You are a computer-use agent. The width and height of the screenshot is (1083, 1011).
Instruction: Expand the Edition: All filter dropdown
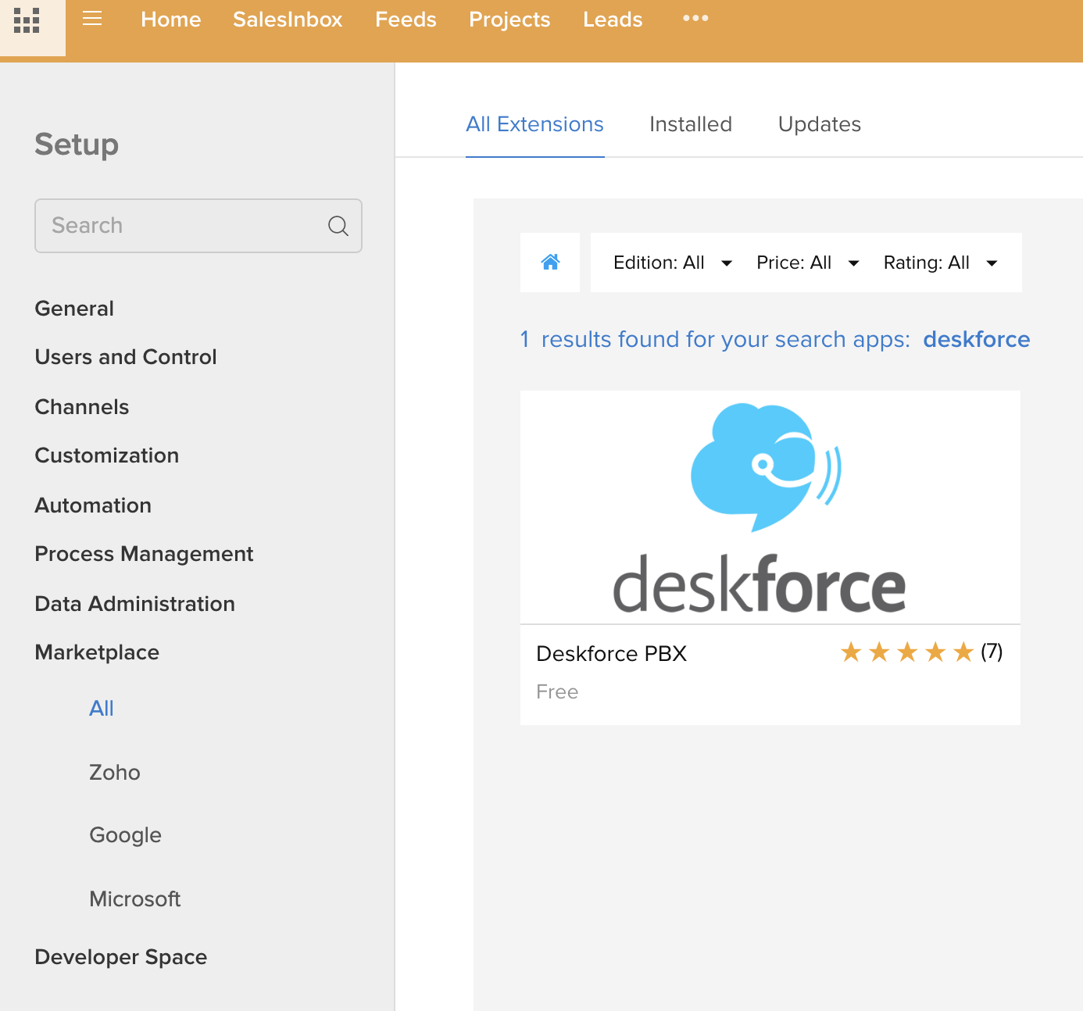673,263
